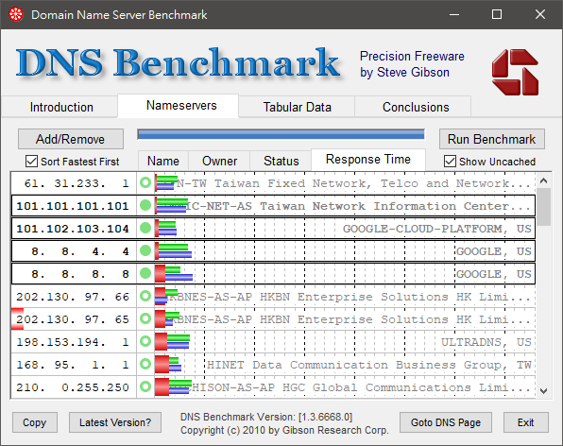Click the Latest Version? button
Viewport: 563px width, 446px height.
pos(115,422)
